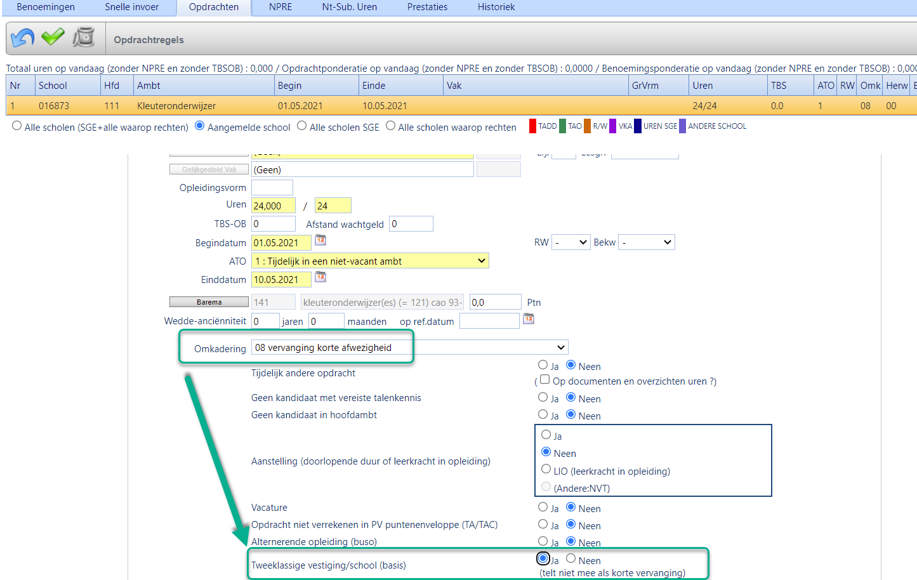Screen dimensions: 917x580
Task: Open the Omkadering dropdown
Action: point(410,347)
